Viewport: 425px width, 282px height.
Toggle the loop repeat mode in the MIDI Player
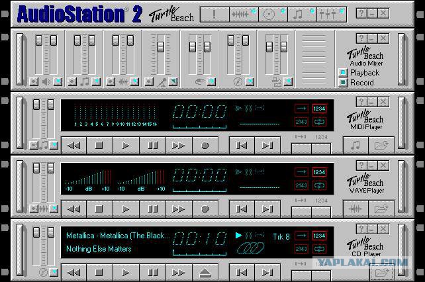click(319, 122)
